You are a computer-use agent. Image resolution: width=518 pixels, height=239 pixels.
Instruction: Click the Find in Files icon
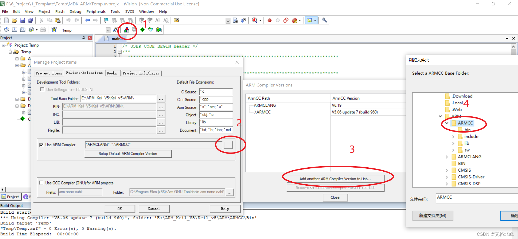(177, 20)
